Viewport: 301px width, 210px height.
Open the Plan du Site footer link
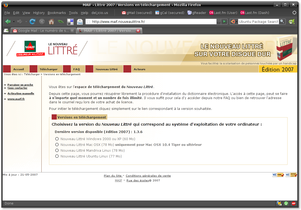pyautogui.click(x=113, y=176)
